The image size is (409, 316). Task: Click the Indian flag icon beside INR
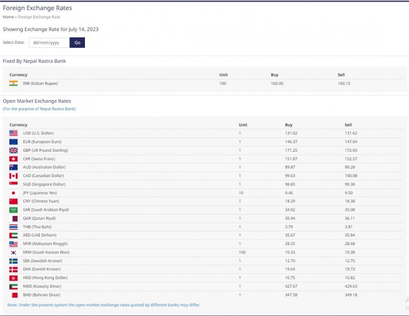(13, 83)
